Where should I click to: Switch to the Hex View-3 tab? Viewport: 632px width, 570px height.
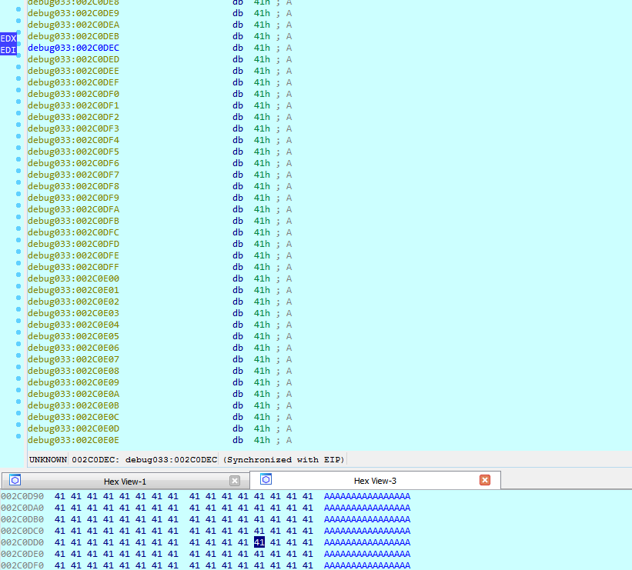(375, 481)
